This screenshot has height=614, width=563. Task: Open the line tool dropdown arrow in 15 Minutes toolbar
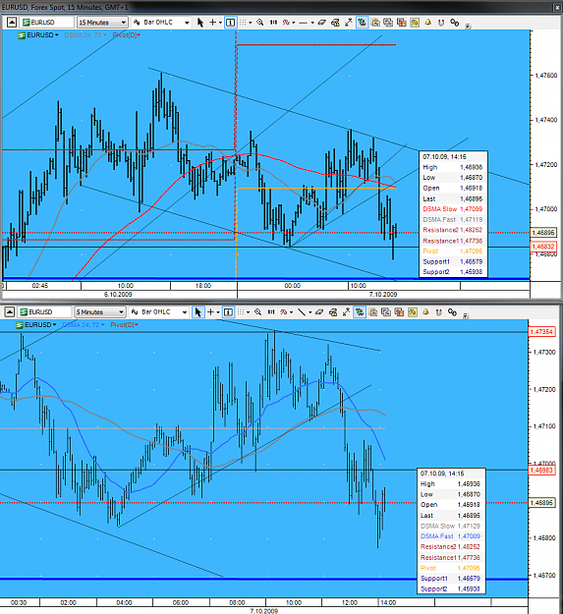point(312,23)
